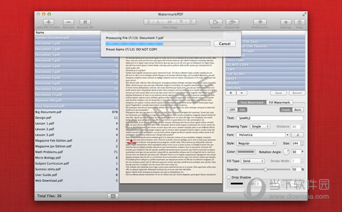Place watermark in Back
Screen dimensions: 342x212
[298, 110]
